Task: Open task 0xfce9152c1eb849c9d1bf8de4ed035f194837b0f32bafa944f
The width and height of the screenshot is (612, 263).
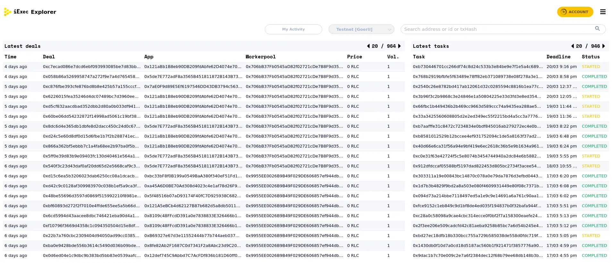Action: 477,206
